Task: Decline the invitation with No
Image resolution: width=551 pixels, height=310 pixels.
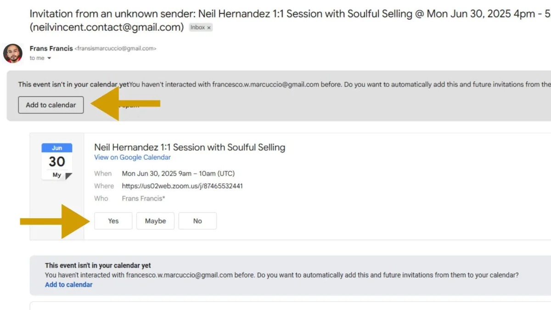Action: coord(197,221)
